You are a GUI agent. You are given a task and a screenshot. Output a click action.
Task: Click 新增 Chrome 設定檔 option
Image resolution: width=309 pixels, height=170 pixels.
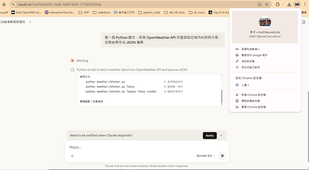[253, 95]
